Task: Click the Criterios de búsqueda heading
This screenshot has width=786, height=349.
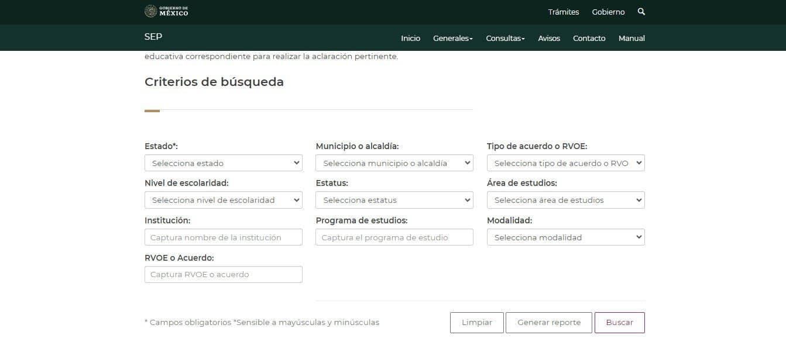Action: tap(214, 82)
